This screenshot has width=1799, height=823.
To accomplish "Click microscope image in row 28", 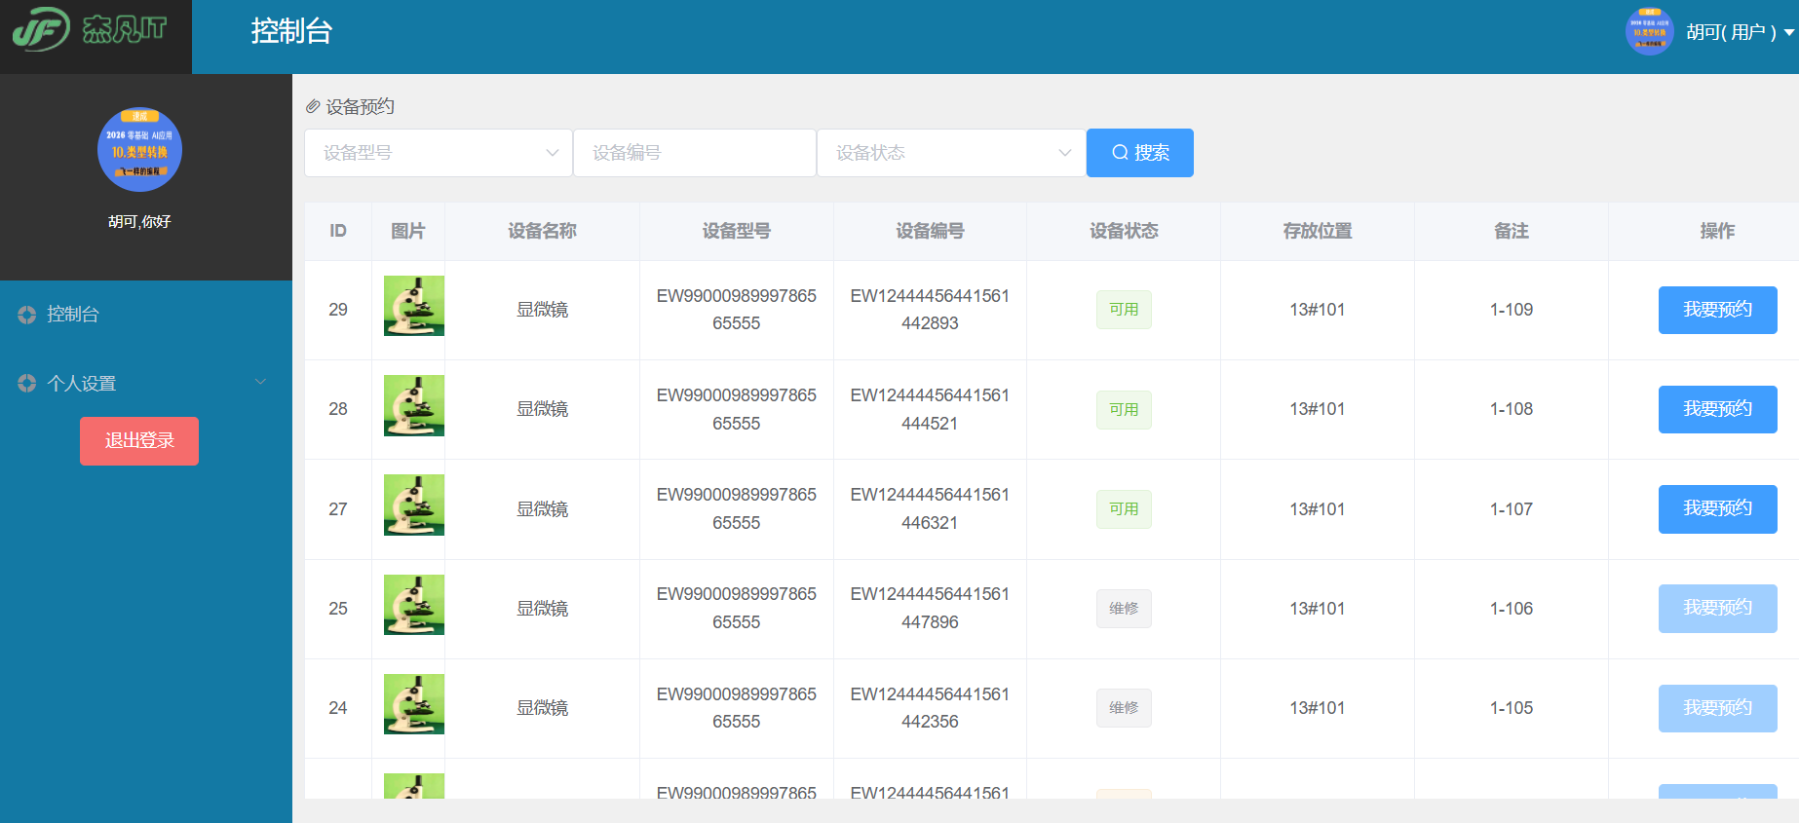I will coord(414,405).
